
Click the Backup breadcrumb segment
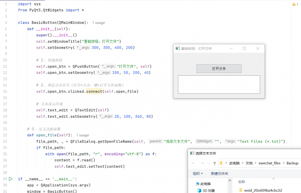(x=292, y=163)
